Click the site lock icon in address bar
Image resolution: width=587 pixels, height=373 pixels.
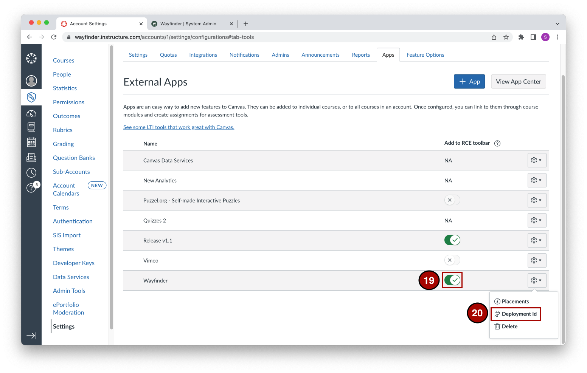tap(68, 37)
